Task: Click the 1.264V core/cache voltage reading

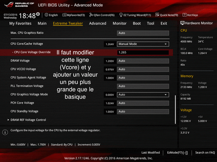Action: point(110,44)
